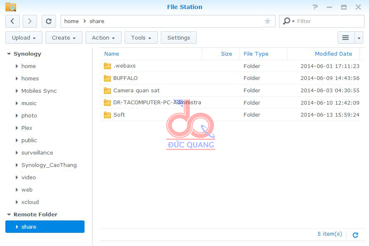The image size is (369, 246).
Task: Open the BUFFALO folder icon
Action: [107, 78]
